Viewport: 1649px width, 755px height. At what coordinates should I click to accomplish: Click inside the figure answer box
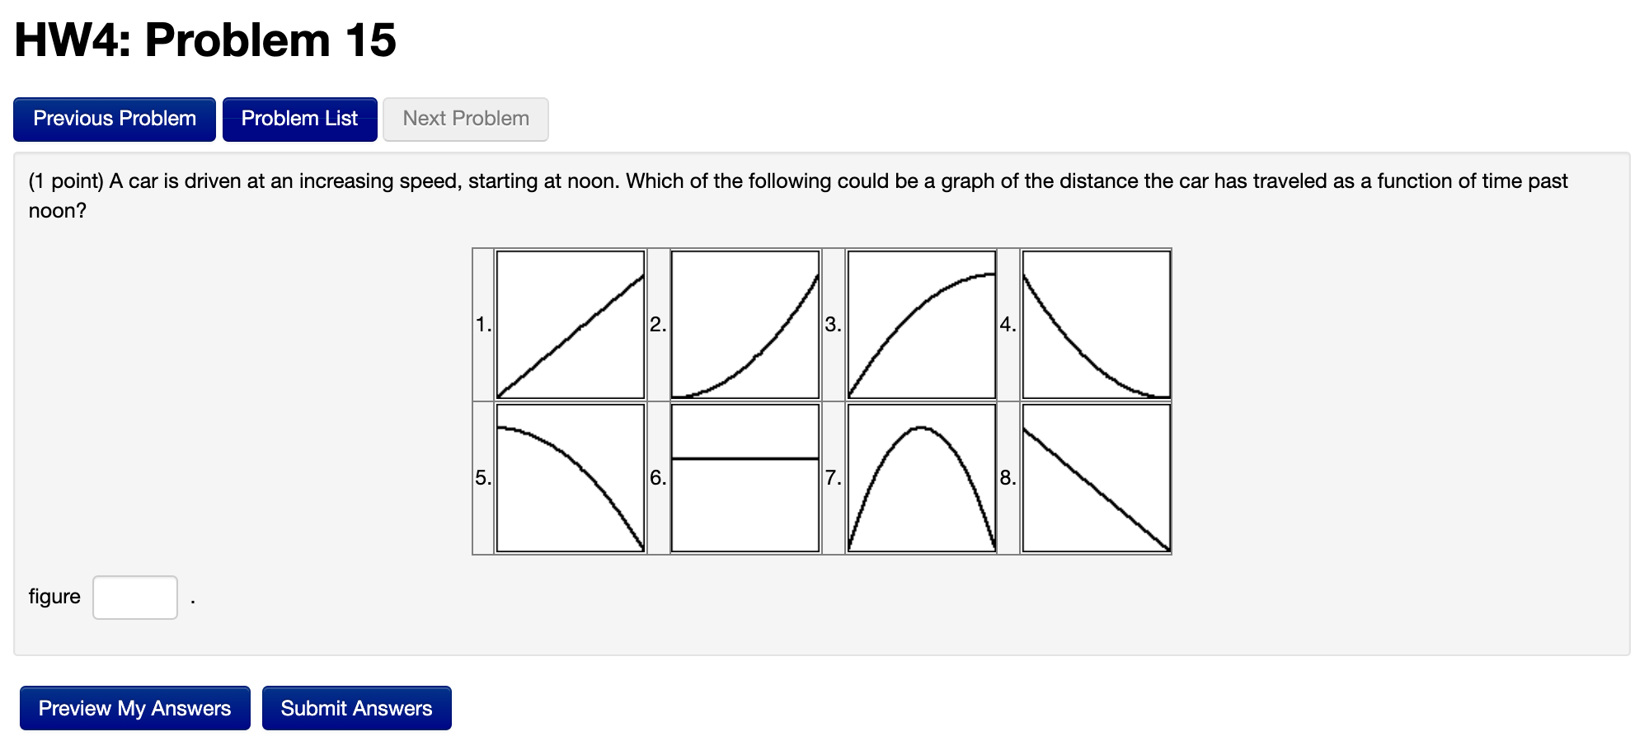135,596
